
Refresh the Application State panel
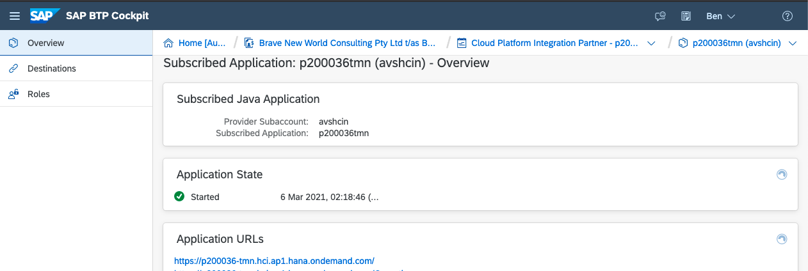(781, 174)
